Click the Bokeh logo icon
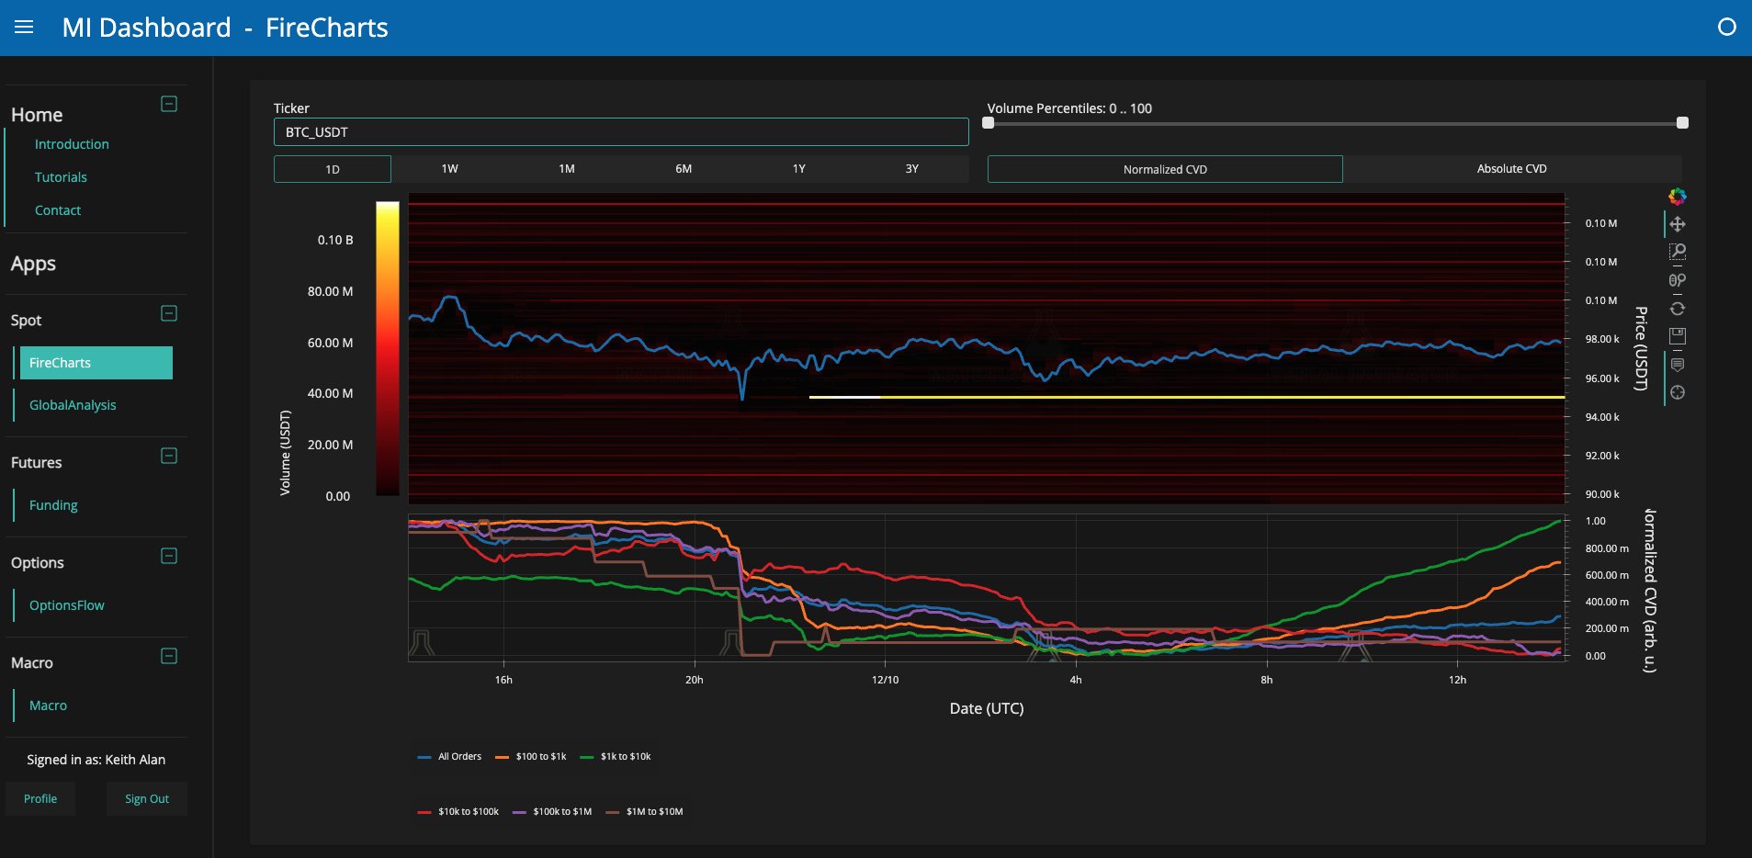This screenshot has width=1752, height=858. pyautogui.click(x=1678, y=197)
